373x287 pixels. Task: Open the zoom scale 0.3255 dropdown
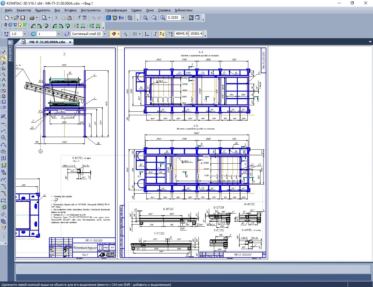(183, 18)
